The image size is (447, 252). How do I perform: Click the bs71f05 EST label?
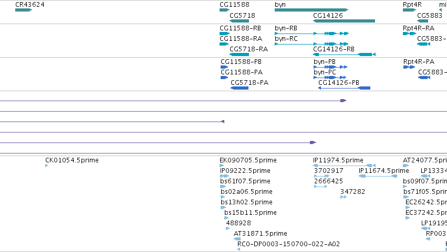tap(425, 192)
